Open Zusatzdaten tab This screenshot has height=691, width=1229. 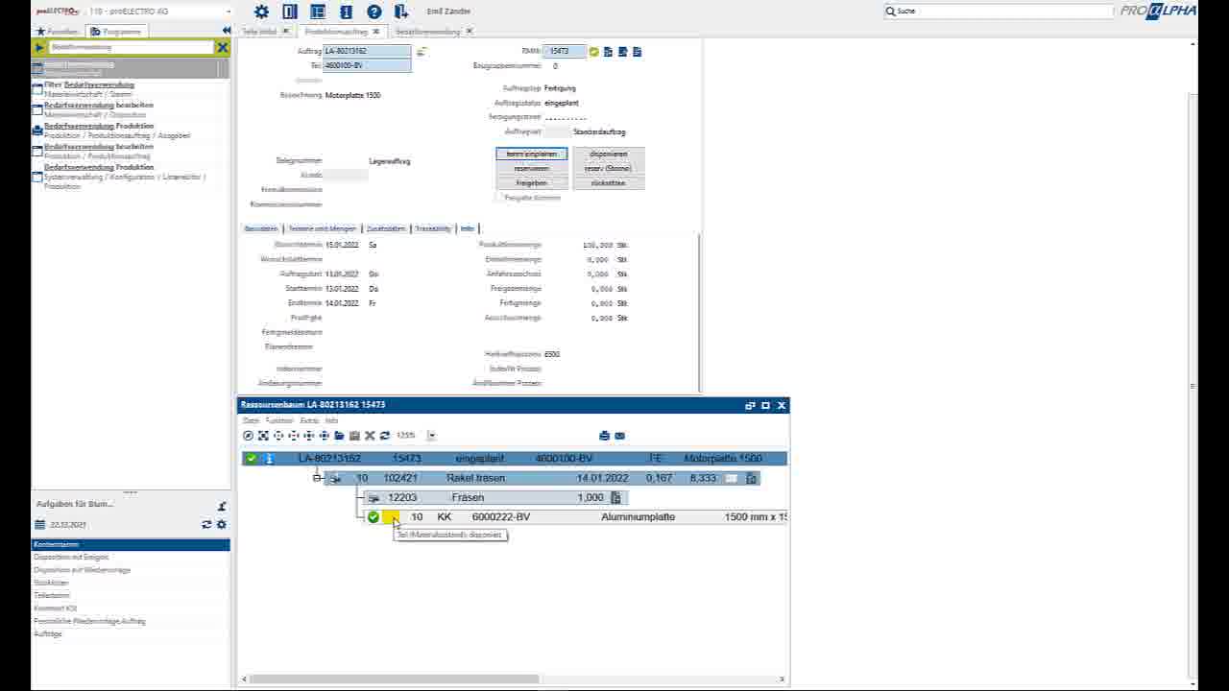(386, 228)
